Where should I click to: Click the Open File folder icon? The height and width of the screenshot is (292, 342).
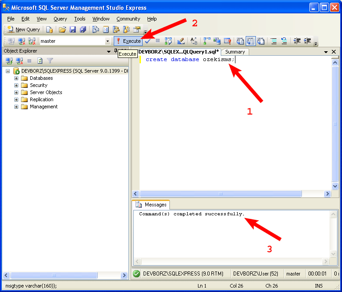[x=62, y=29]
